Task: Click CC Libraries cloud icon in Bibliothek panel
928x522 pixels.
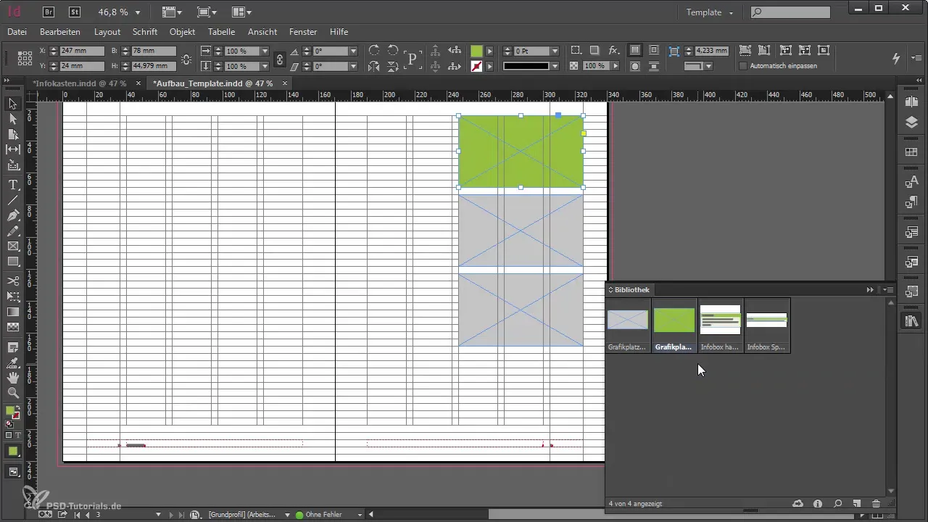Action: pyautogui.click(x=798, y=503)
